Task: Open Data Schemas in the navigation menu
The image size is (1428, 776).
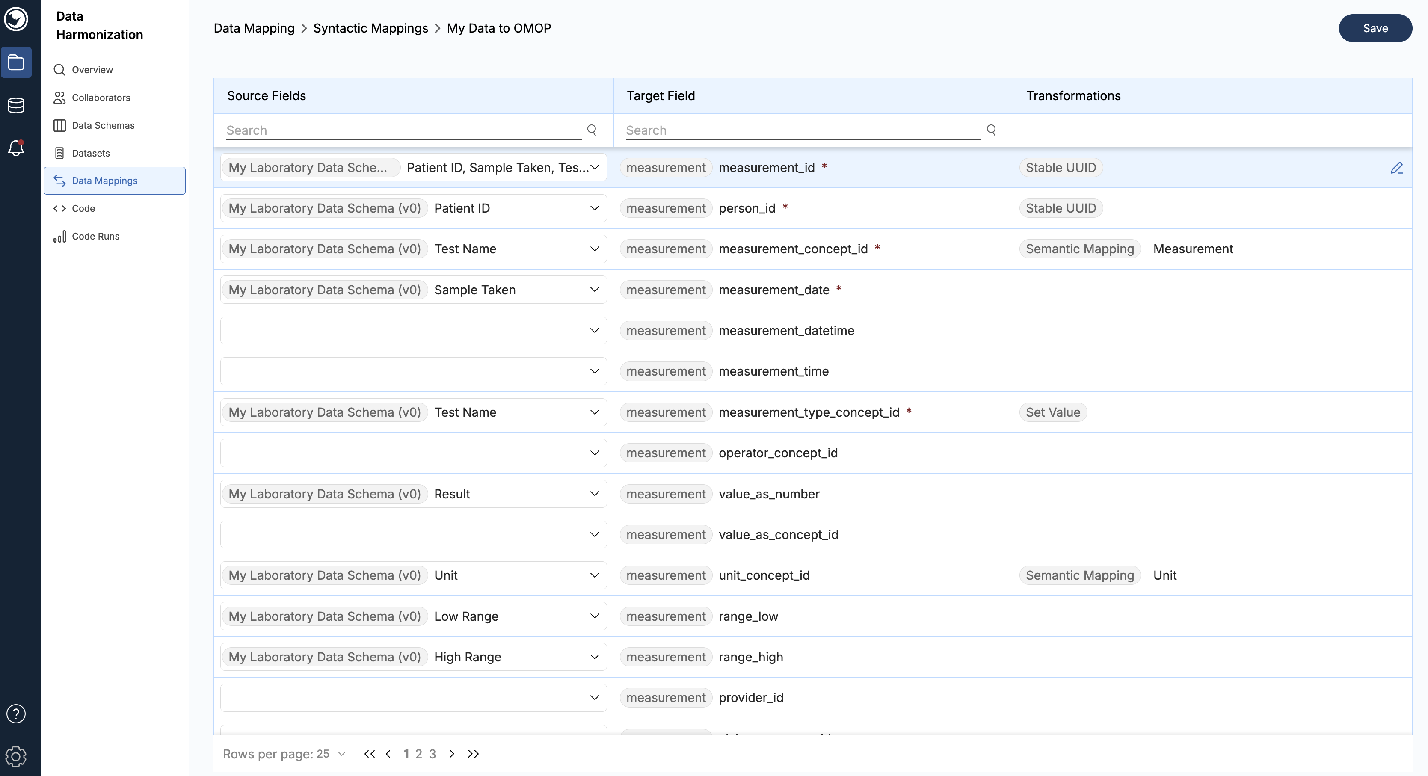Action: [114, 125]
